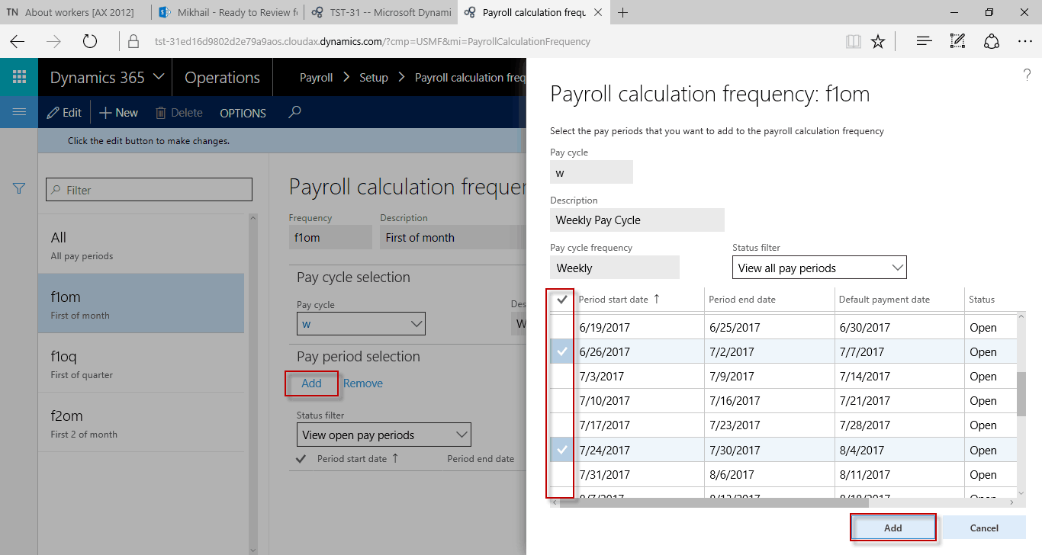Open reading view book icon in address bar
The height and width of the screenshot is (555, 1042).
coord(854,42)
